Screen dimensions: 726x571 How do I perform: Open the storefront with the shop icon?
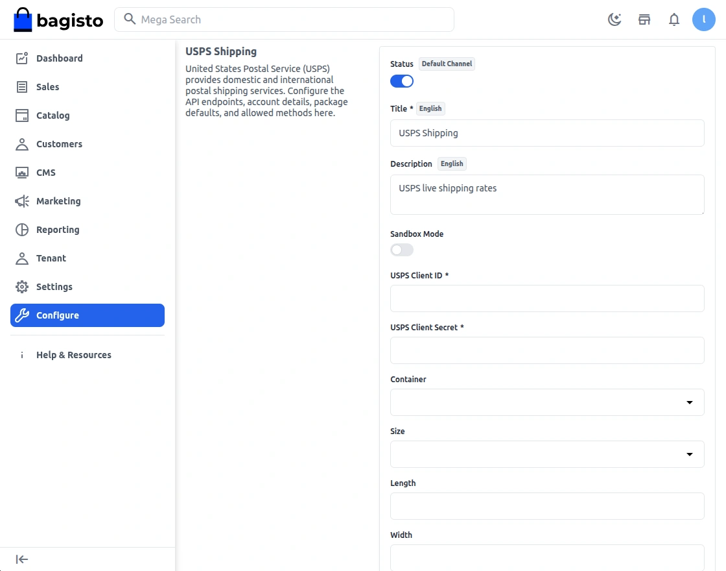[x=644, y=19]
